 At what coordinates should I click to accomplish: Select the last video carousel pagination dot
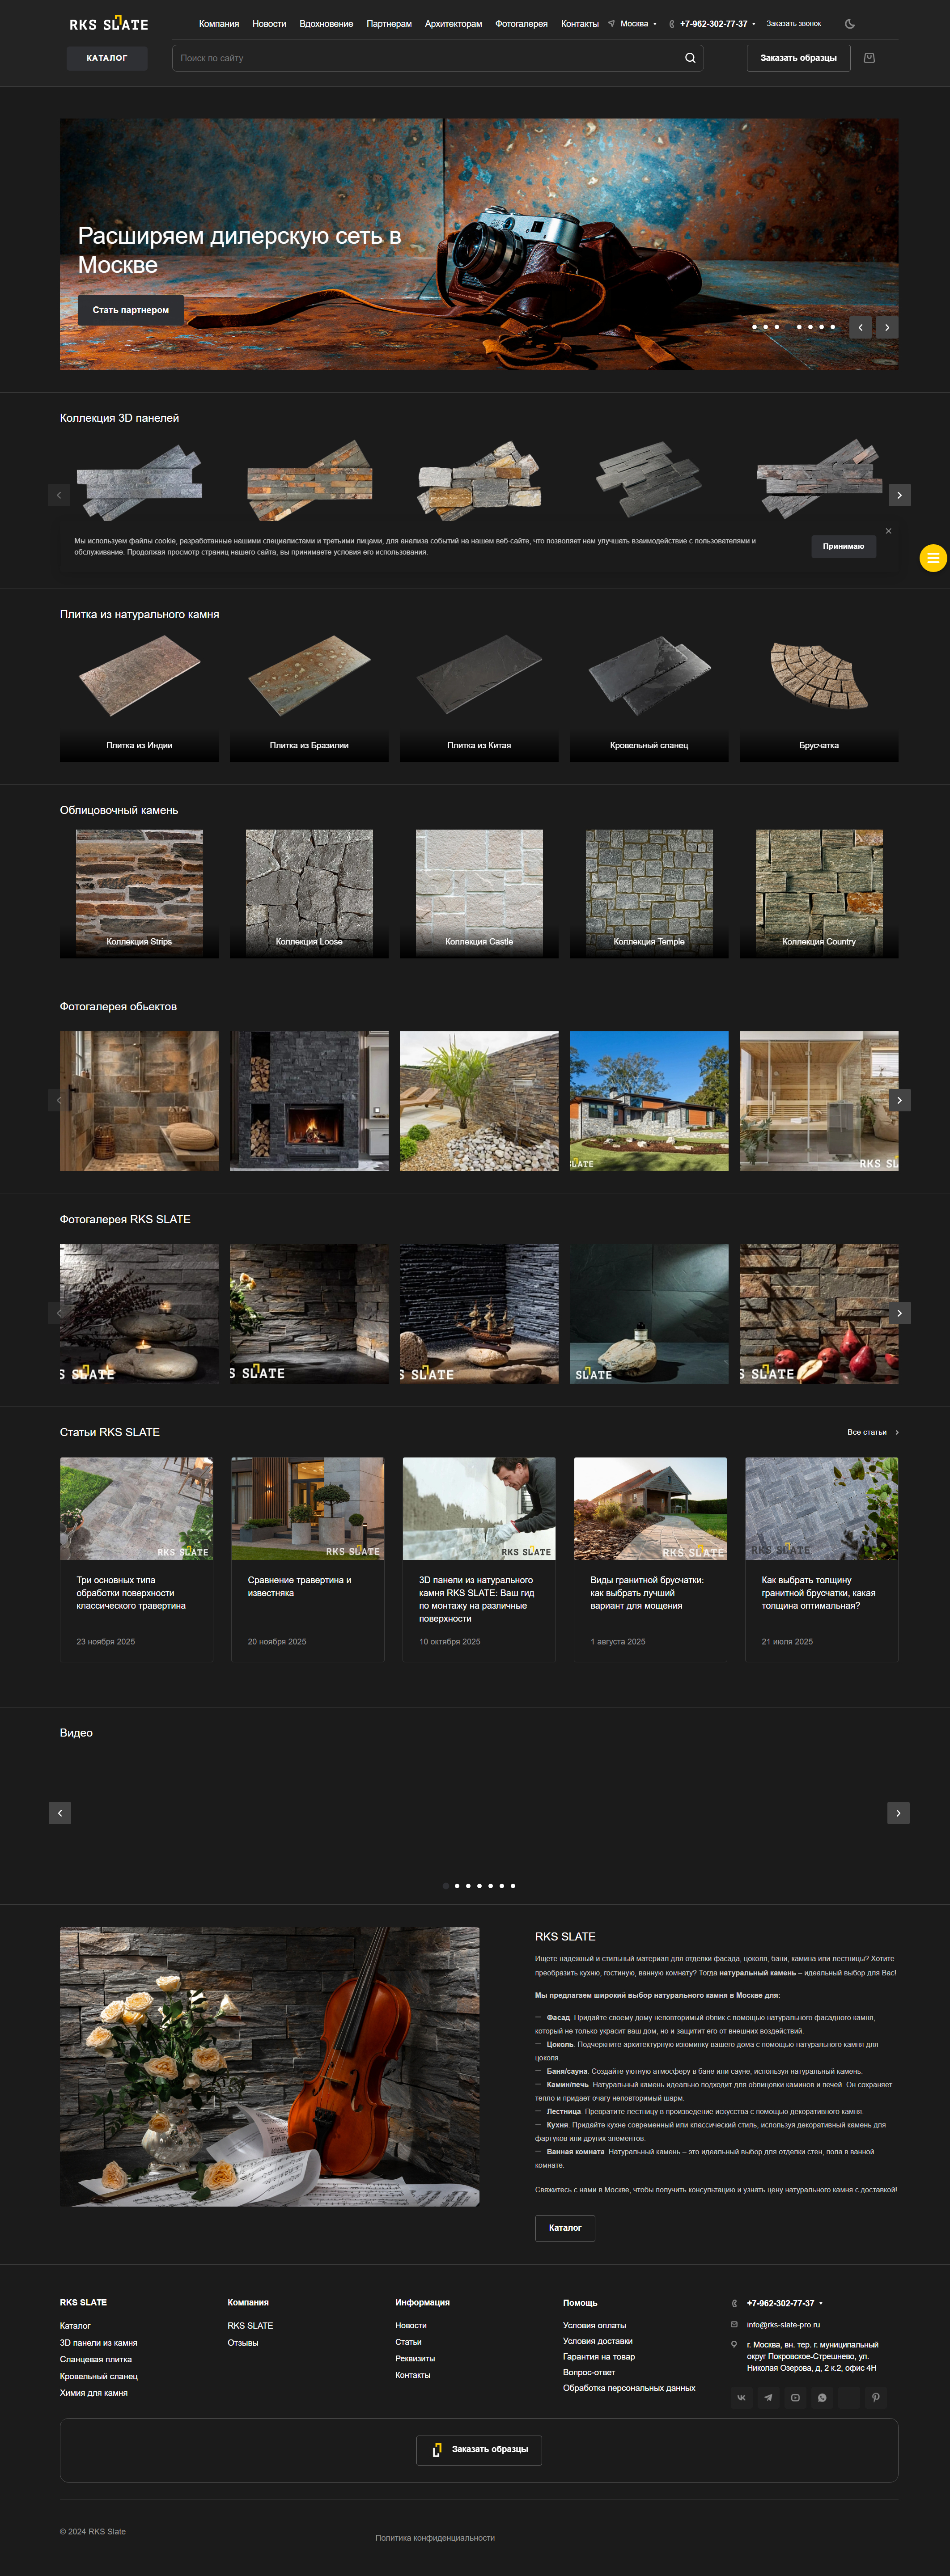pyautogui.click(x=513, y=1885)
